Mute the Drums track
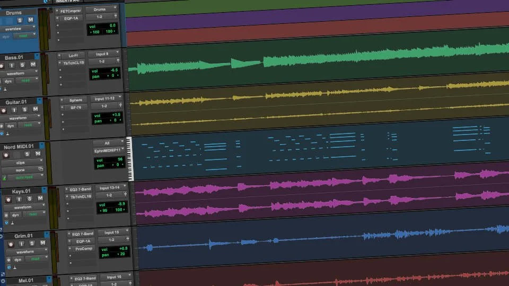The width and height of the screenshot is (509, 286). [31, 20]
